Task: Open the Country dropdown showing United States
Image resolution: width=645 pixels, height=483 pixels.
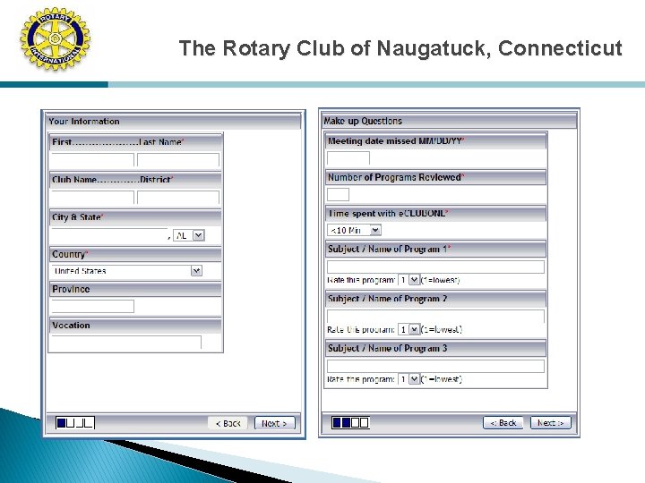Action: pos(127,271)
